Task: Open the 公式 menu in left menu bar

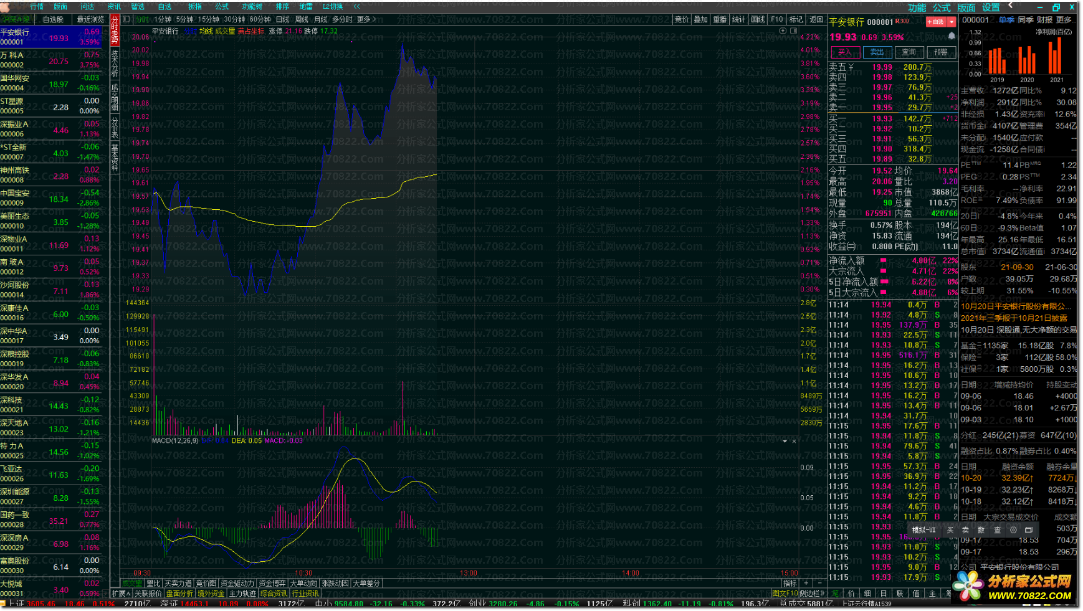Action: point(222,6)
